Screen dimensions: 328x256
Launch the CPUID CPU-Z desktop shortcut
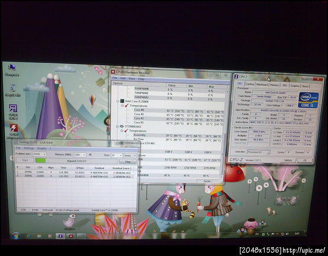13,112
